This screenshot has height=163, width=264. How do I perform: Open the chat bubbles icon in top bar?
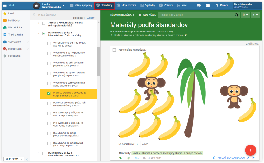pyautogui.click(x=199, y=6)
